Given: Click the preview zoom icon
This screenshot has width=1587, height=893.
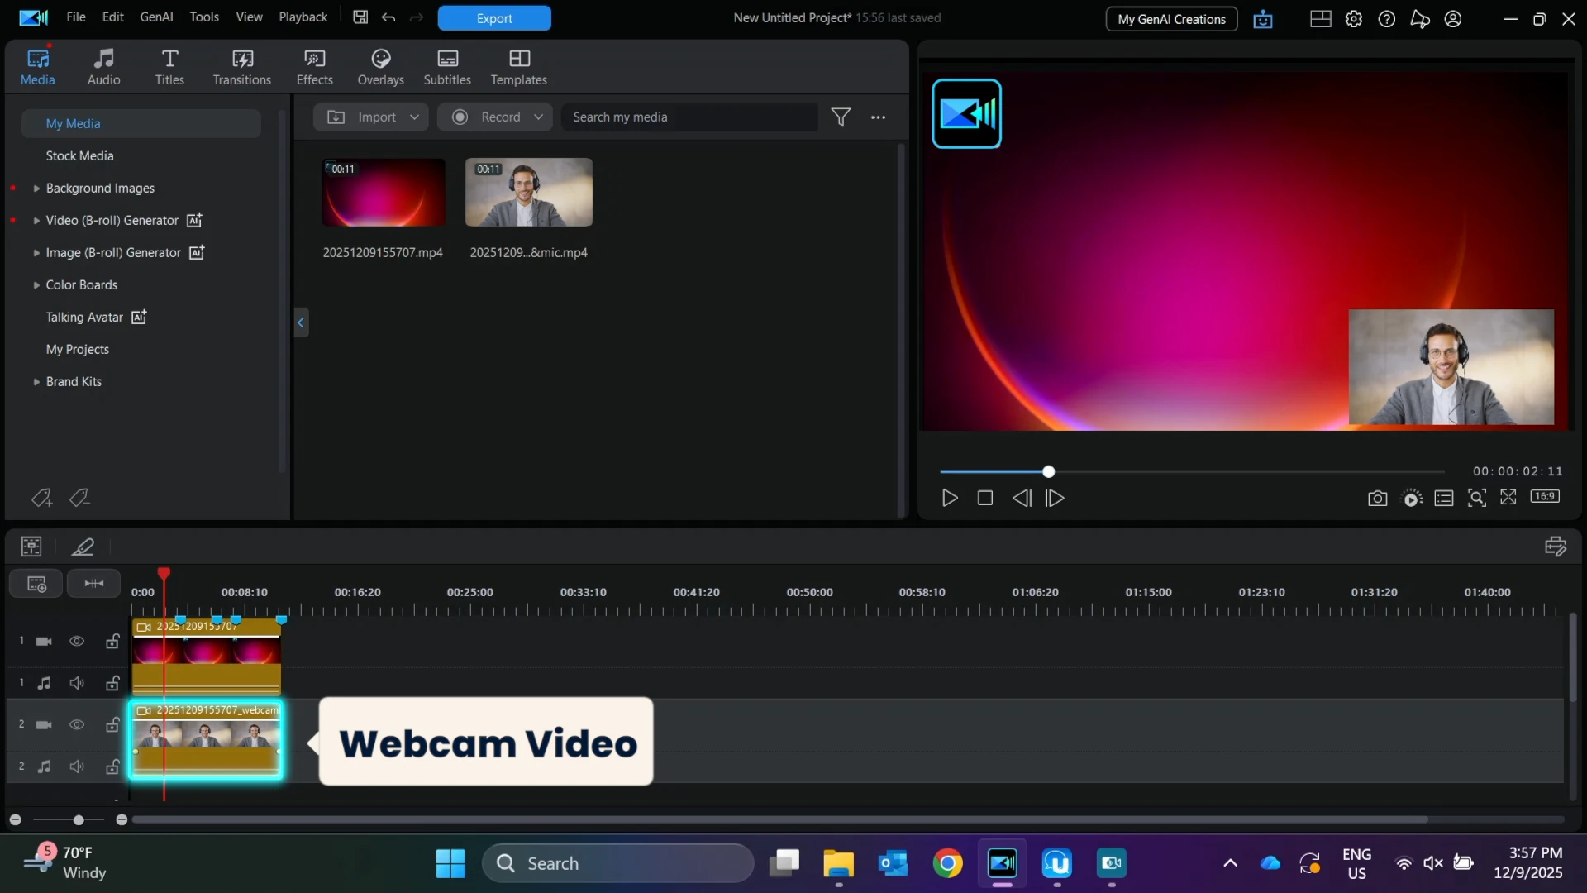Looking at the screenshot, I should point(1476,498).
